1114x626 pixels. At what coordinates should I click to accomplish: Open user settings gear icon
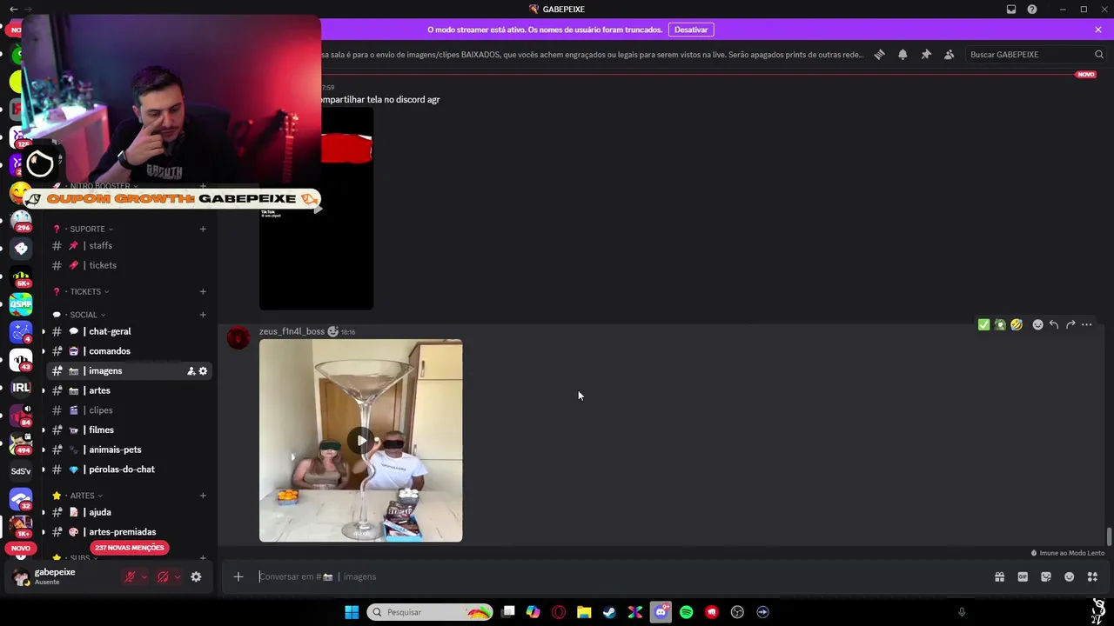(196, 576)
